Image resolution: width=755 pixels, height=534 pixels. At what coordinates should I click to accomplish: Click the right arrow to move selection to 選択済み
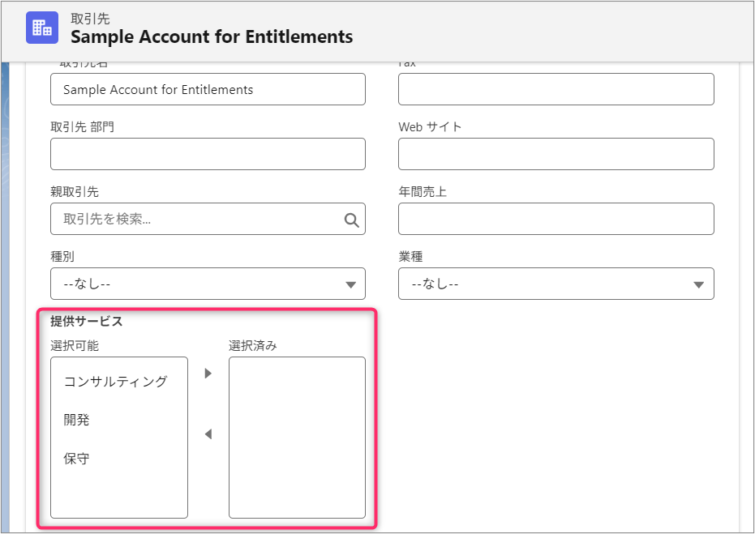(x=208, y=374)
